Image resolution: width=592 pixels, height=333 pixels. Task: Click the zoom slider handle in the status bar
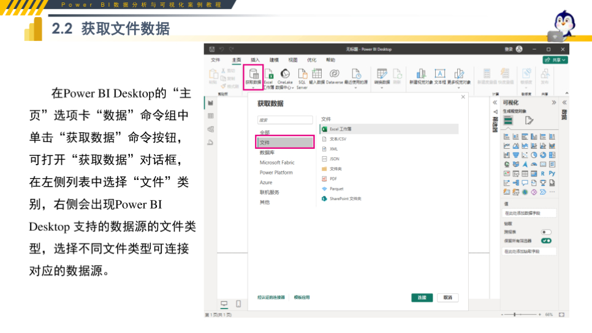click(515, 314)
